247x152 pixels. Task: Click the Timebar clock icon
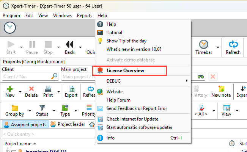[204, 44]
